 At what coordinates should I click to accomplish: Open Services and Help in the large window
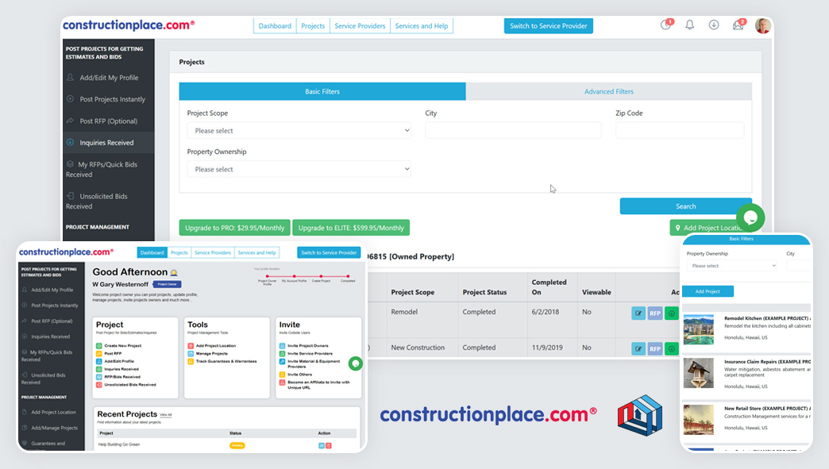(422, 26)
